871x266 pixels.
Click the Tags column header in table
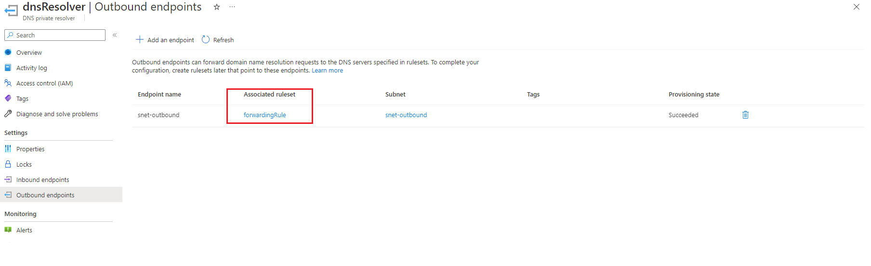tap(533, 94)
